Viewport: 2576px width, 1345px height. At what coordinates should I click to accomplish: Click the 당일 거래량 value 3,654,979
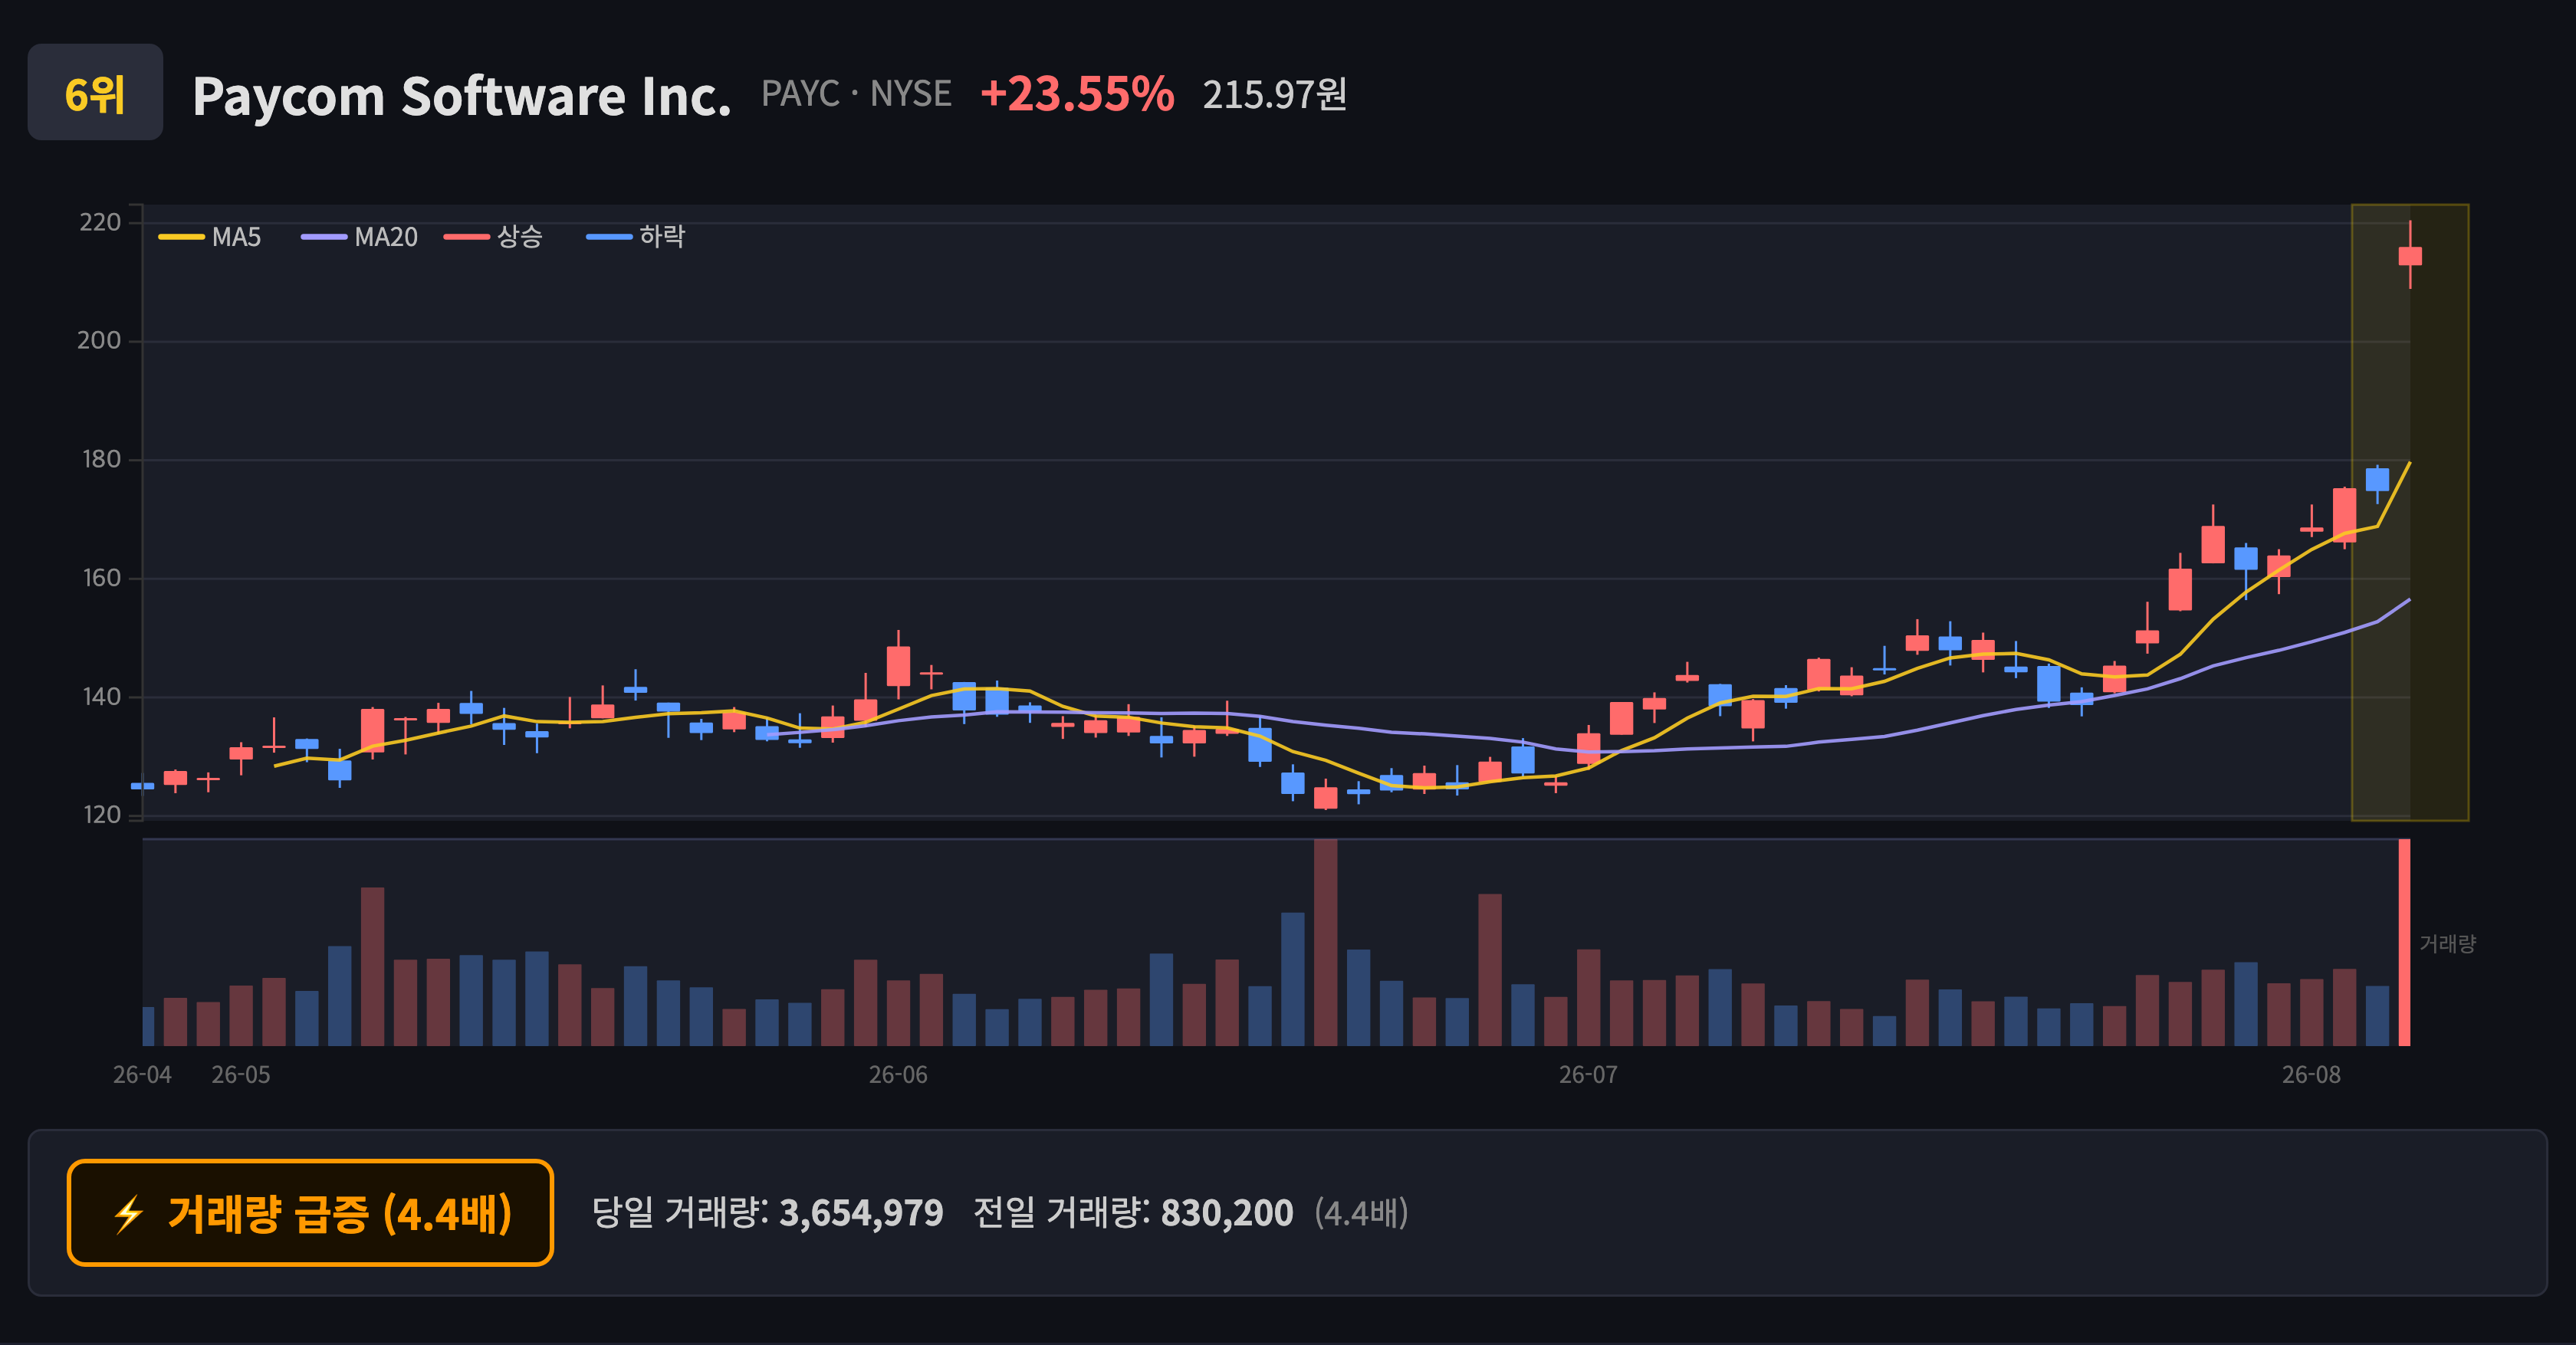[x=861, y=1213]
